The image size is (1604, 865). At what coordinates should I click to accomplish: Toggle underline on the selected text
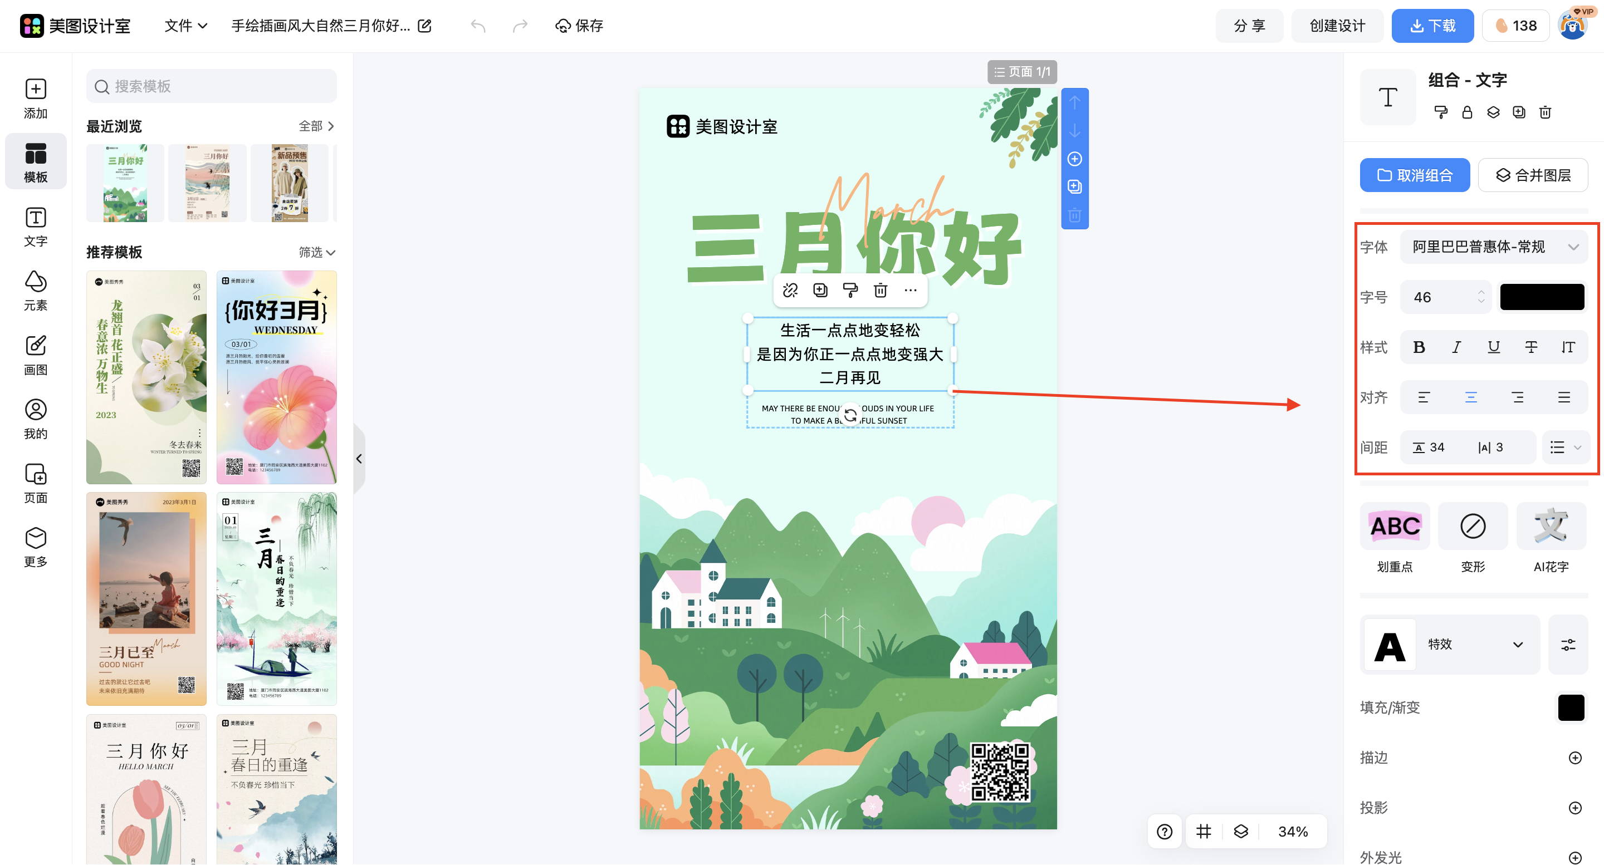[1494, 347]
